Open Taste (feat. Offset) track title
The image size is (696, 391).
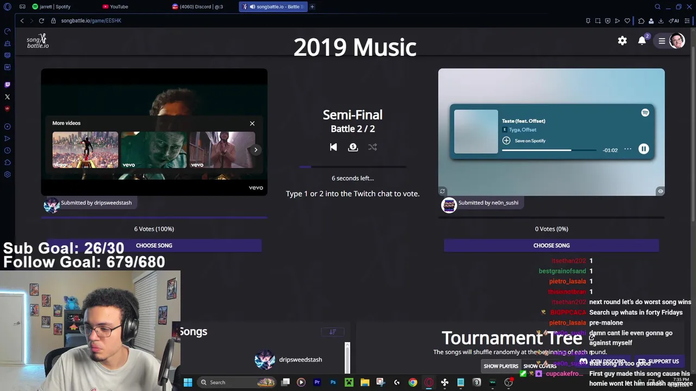coord(523,121)
